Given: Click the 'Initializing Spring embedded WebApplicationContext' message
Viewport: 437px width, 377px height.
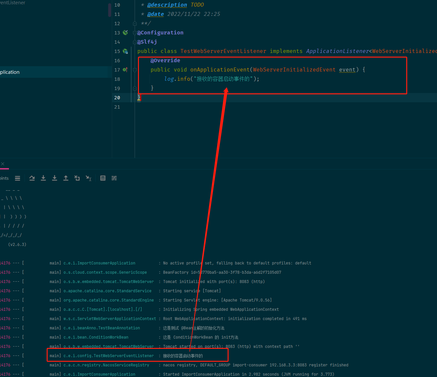Looking at the screenshot, I should pyautogui.click(x=221, y=309).
